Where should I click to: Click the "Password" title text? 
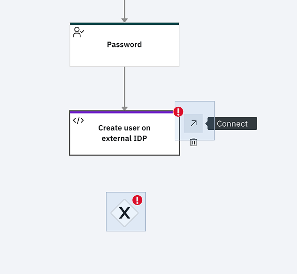point(124,45)
